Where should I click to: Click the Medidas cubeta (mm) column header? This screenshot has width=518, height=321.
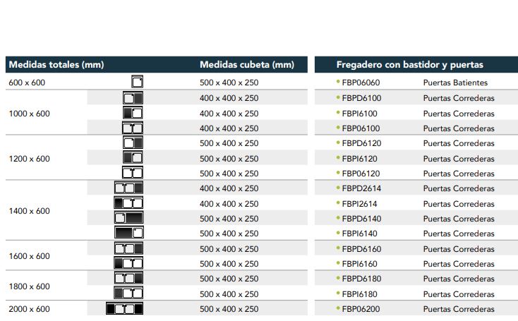pyautogui.click(x=247, y=64)
